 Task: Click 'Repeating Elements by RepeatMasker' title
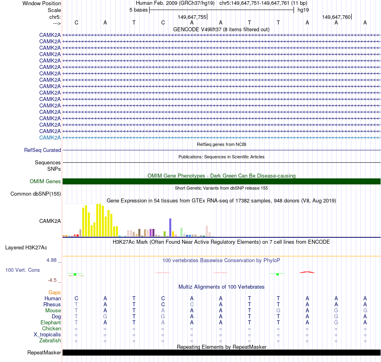click(x=221, y=347)
